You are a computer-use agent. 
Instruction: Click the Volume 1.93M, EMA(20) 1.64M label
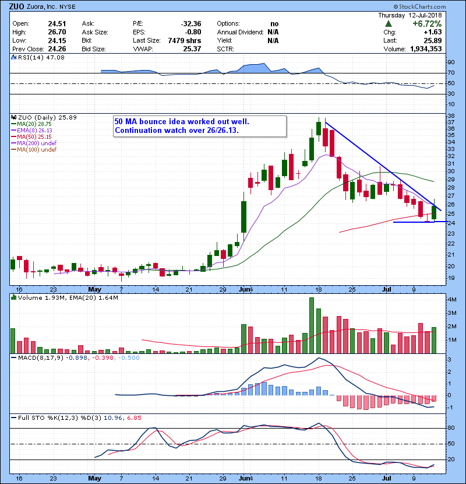[68, 298]
